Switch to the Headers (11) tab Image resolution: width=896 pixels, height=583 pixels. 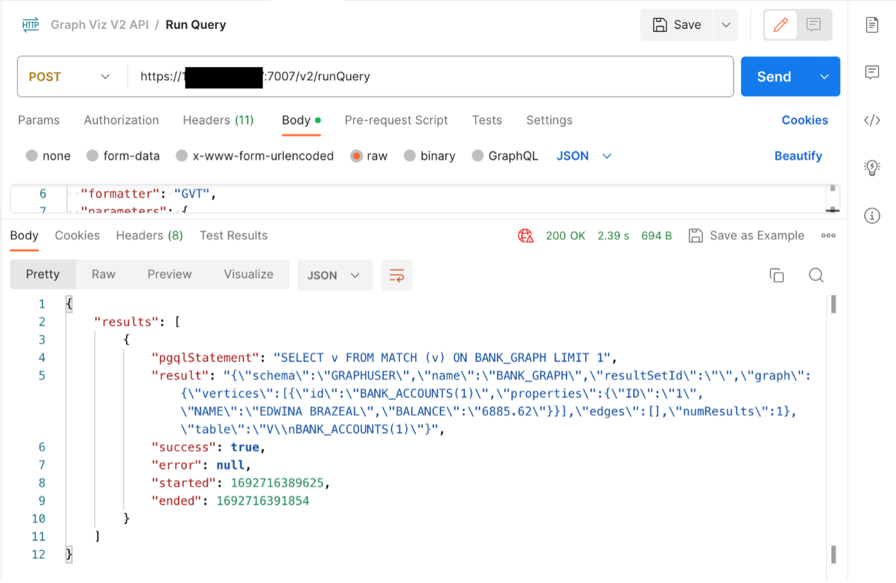click(x=218, y=120)
